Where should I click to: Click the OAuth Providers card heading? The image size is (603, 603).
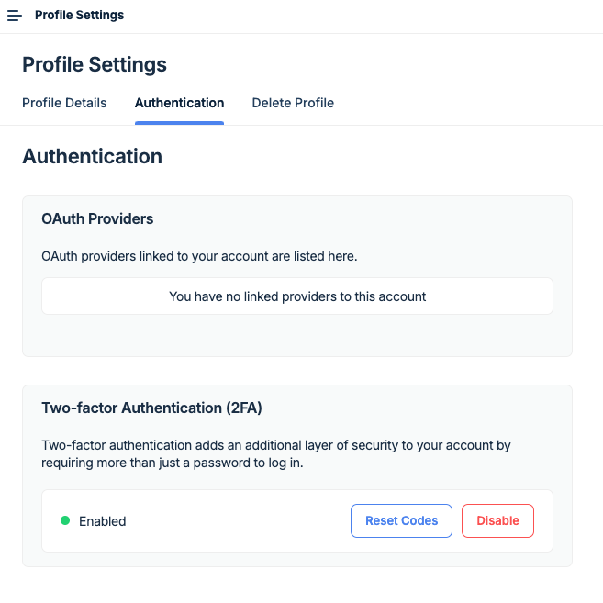click(97, 219)
